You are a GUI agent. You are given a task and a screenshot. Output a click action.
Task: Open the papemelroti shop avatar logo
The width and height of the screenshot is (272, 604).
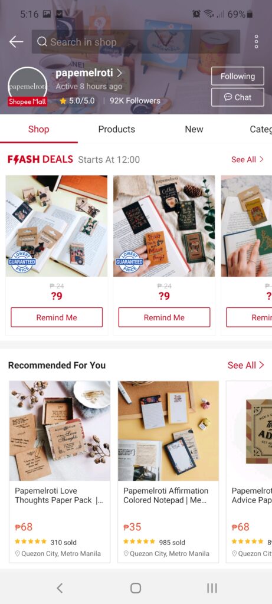pyautogui.click(x=27, y=86)
